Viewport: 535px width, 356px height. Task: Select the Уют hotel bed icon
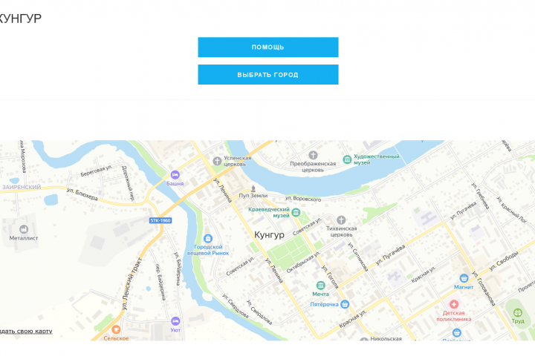coord(175,321)
